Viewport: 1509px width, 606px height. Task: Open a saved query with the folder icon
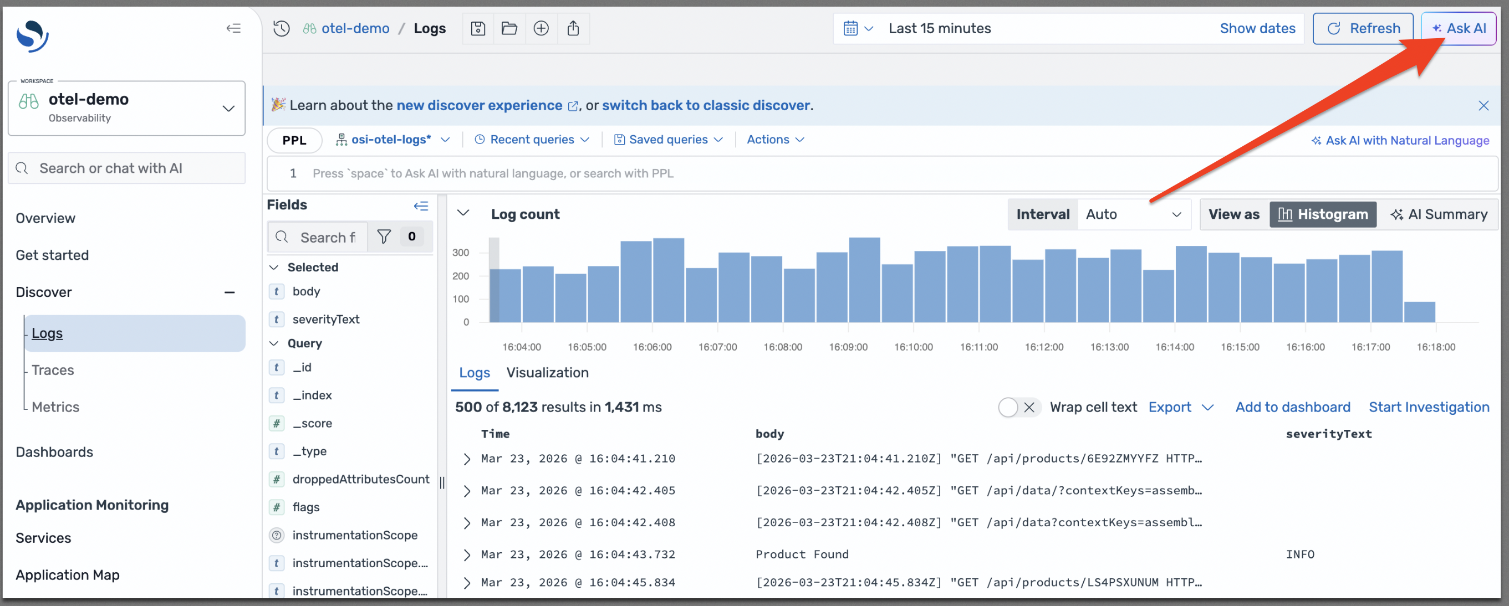point(509,28)
